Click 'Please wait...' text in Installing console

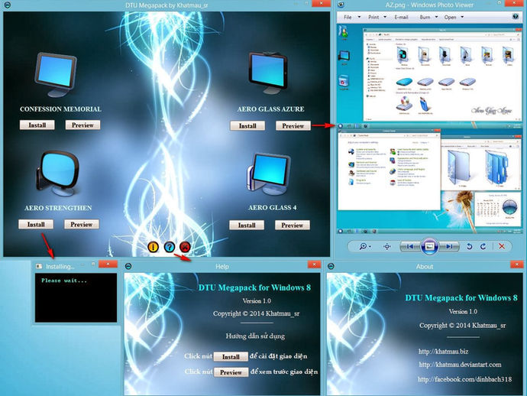point(64,281)
